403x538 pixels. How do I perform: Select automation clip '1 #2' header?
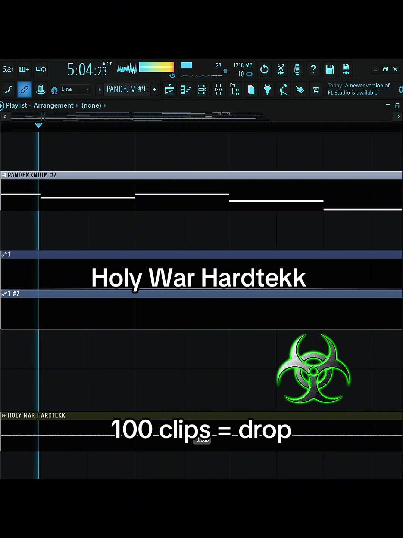[201, 294]
